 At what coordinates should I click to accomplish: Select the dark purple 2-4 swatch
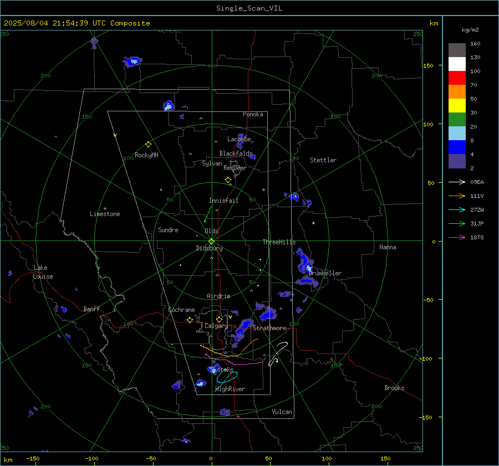click(457, 161)
